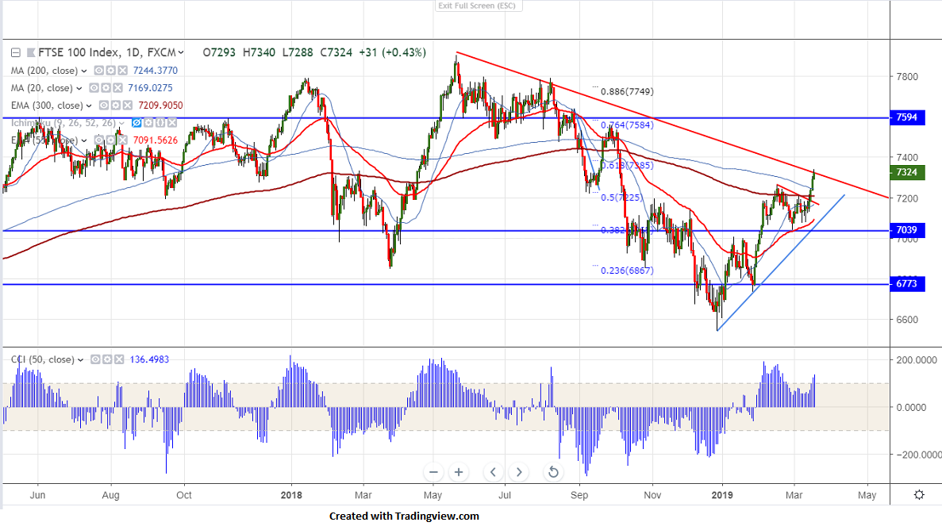Click the 0.886(7749) Fibonacci level label

(627, 92)
